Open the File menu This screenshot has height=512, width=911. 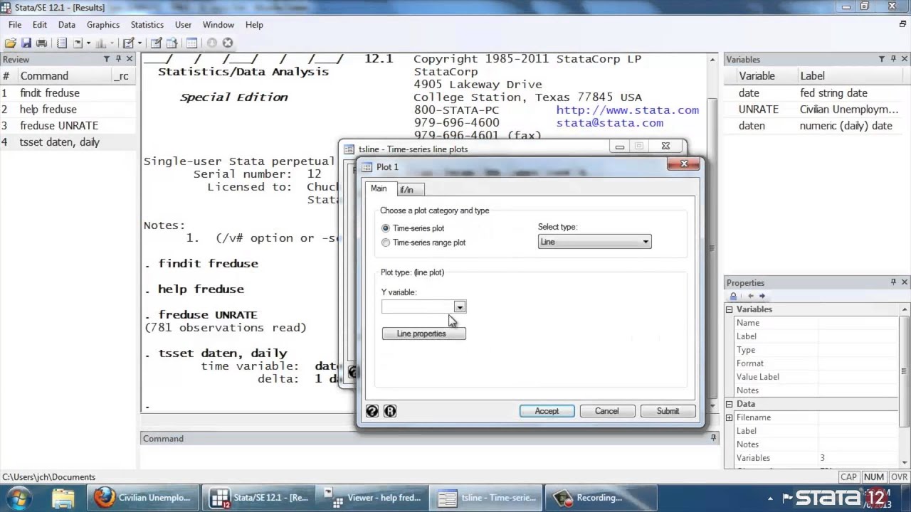click(x=15, y=24)
